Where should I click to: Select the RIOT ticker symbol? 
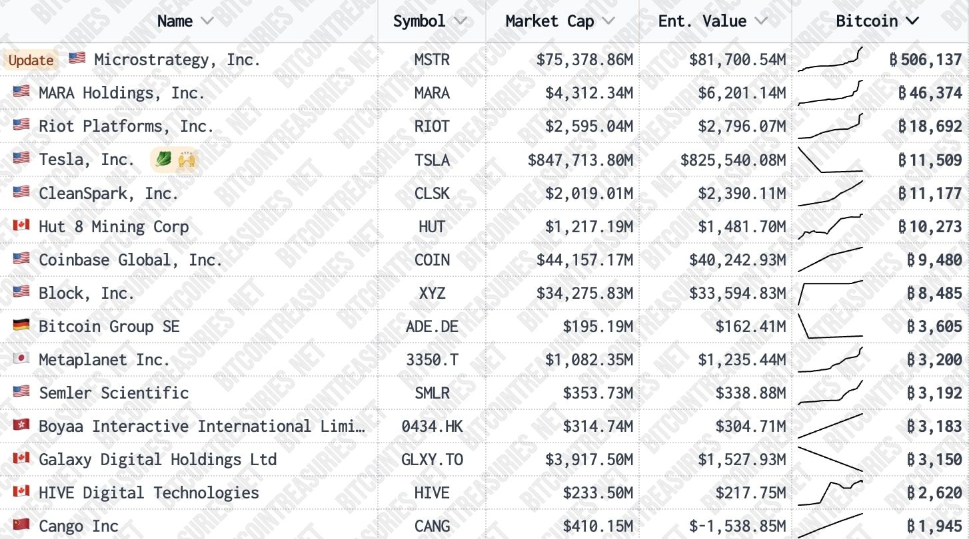[432, 126]
